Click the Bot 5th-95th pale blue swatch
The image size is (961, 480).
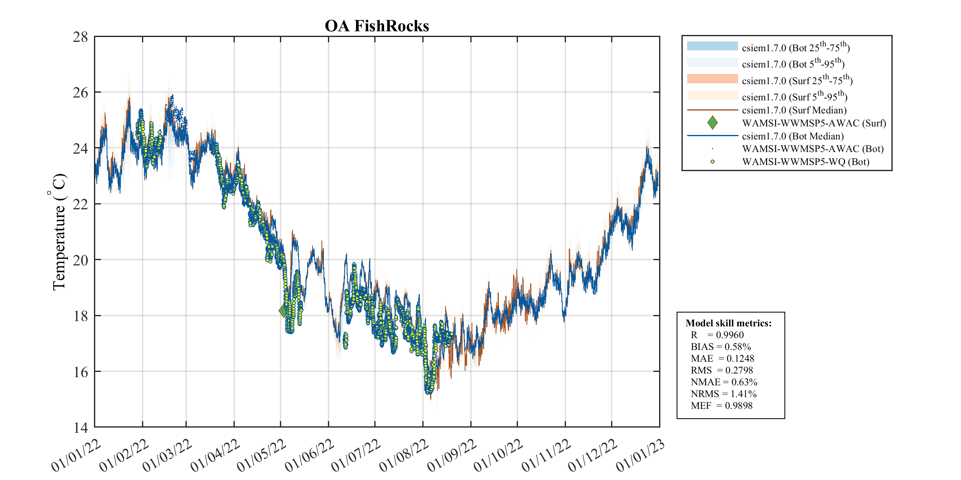coord(712,63)
